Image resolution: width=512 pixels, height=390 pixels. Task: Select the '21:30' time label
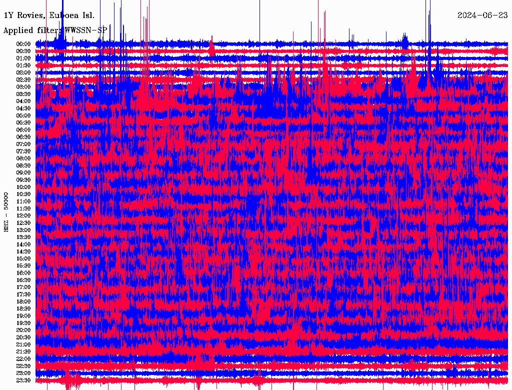point(23,352)
